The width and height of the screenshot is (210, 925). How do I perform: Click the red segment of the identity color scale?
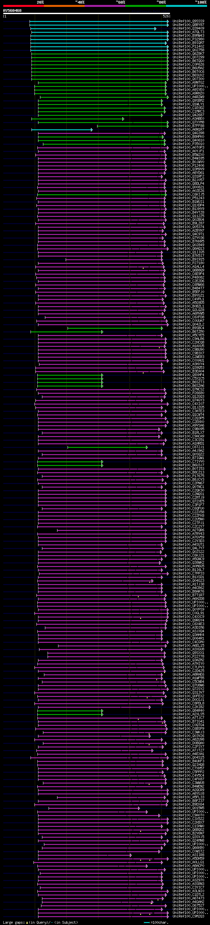[23, 6]
